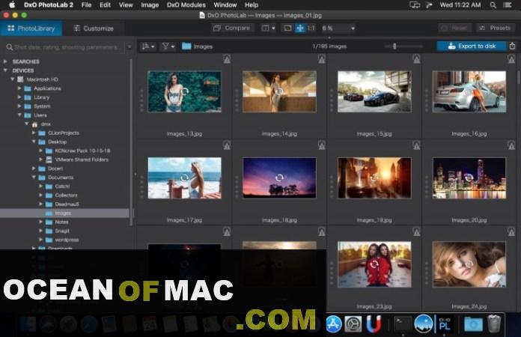Screen dimensions: 521x337
Task: Expand the Collectorz folder arrow
Action: [40, 195]
